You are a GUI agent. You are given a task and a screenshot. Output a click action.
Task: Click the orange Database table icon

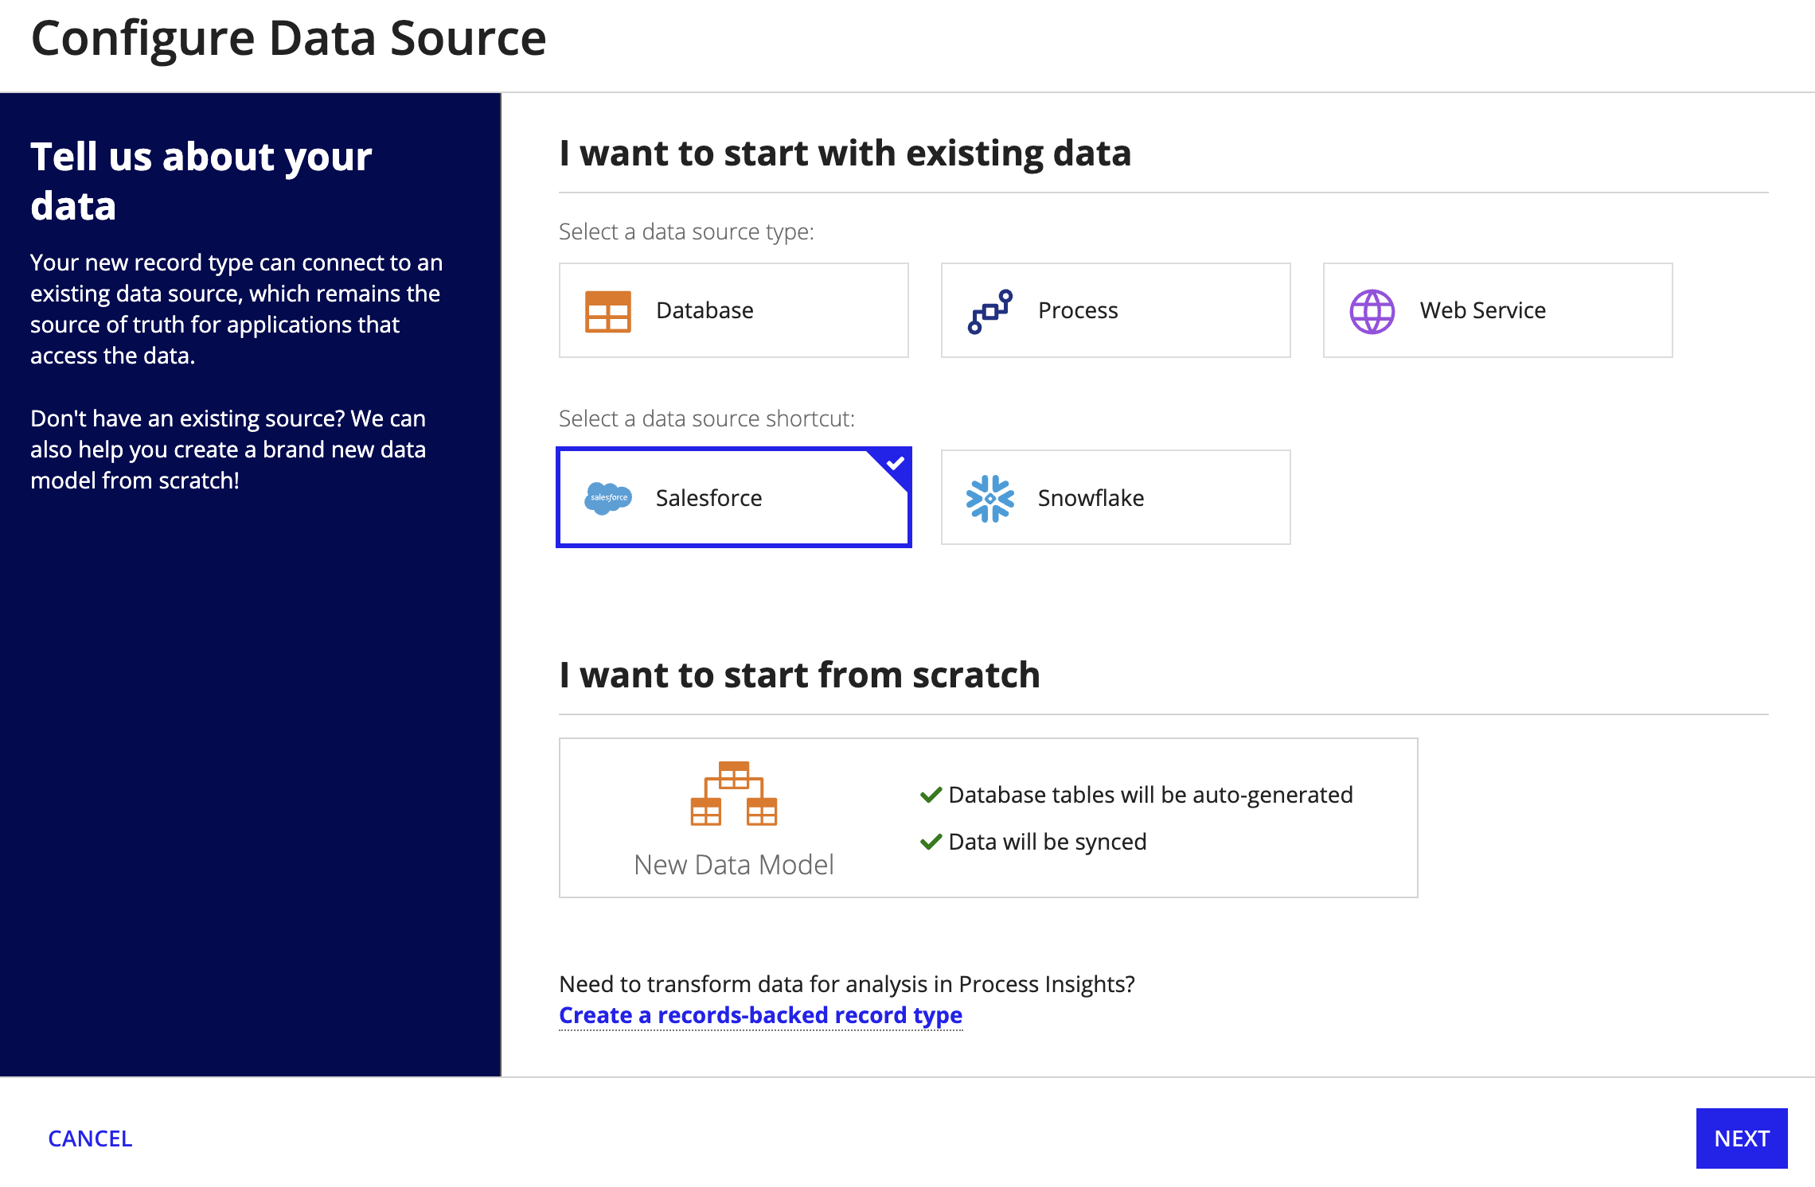pos(608,311)
